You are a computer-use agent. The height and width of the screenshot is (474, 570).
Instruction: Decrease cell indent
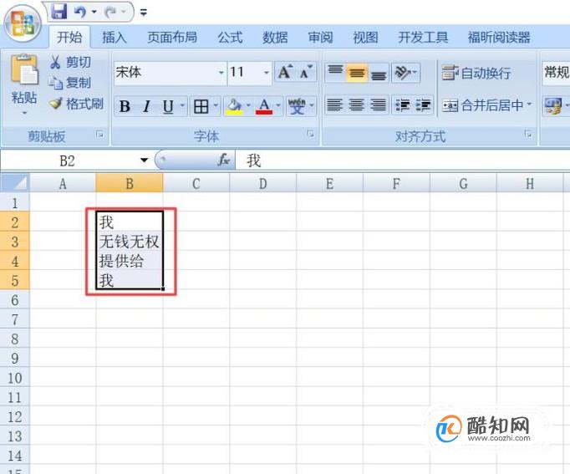tap(402, 105)
